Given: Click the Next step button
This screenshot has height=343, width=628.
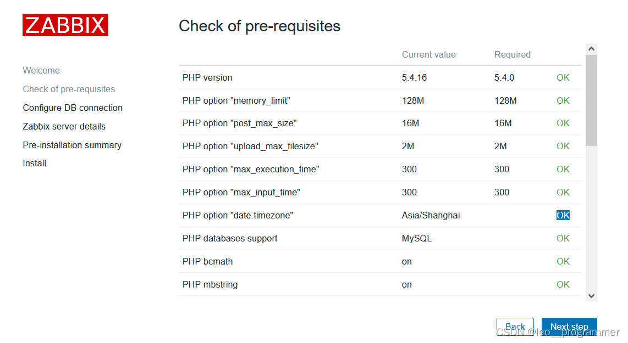Looking at the screenshot, I should click(569, 327).
